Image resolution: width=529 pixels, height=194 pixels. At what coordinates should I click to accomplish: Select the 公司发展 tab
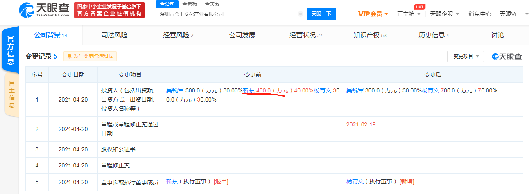pos(242,35)
